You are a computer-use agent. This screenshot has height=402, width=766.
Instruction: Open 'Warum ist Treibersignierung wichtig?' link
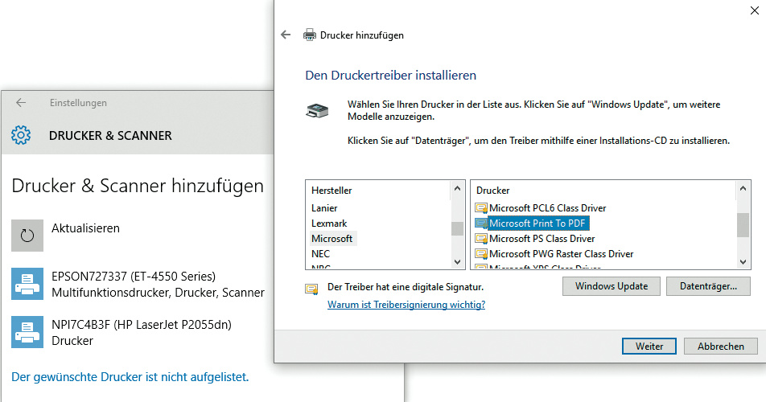pyautogui.click(x=406, y=305)
